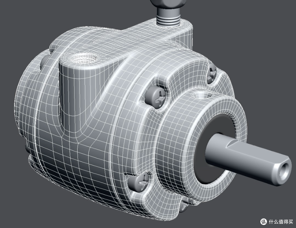
Task: Click the threaded fitting on top of housing
Action: 168,13
